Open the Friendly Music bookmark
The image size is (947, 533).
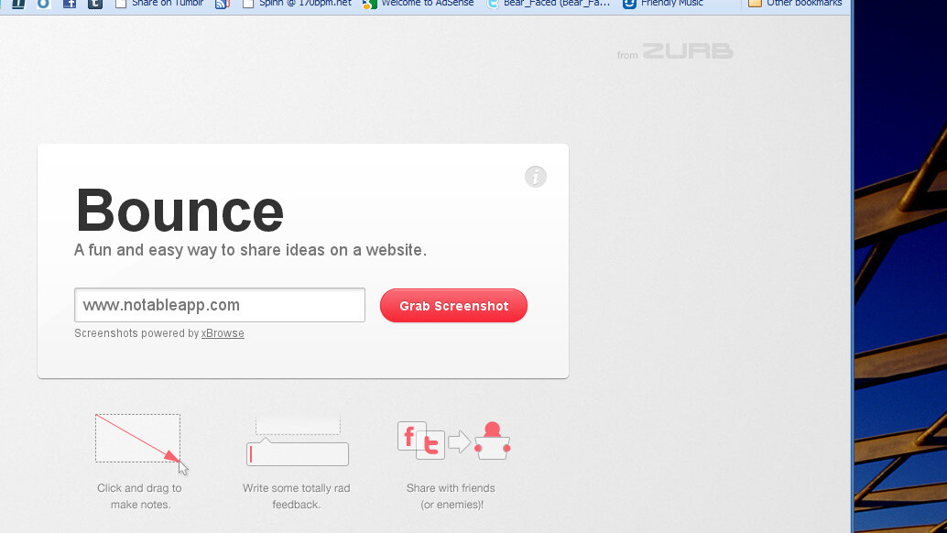pyautogui.click(x=663, y=4)
